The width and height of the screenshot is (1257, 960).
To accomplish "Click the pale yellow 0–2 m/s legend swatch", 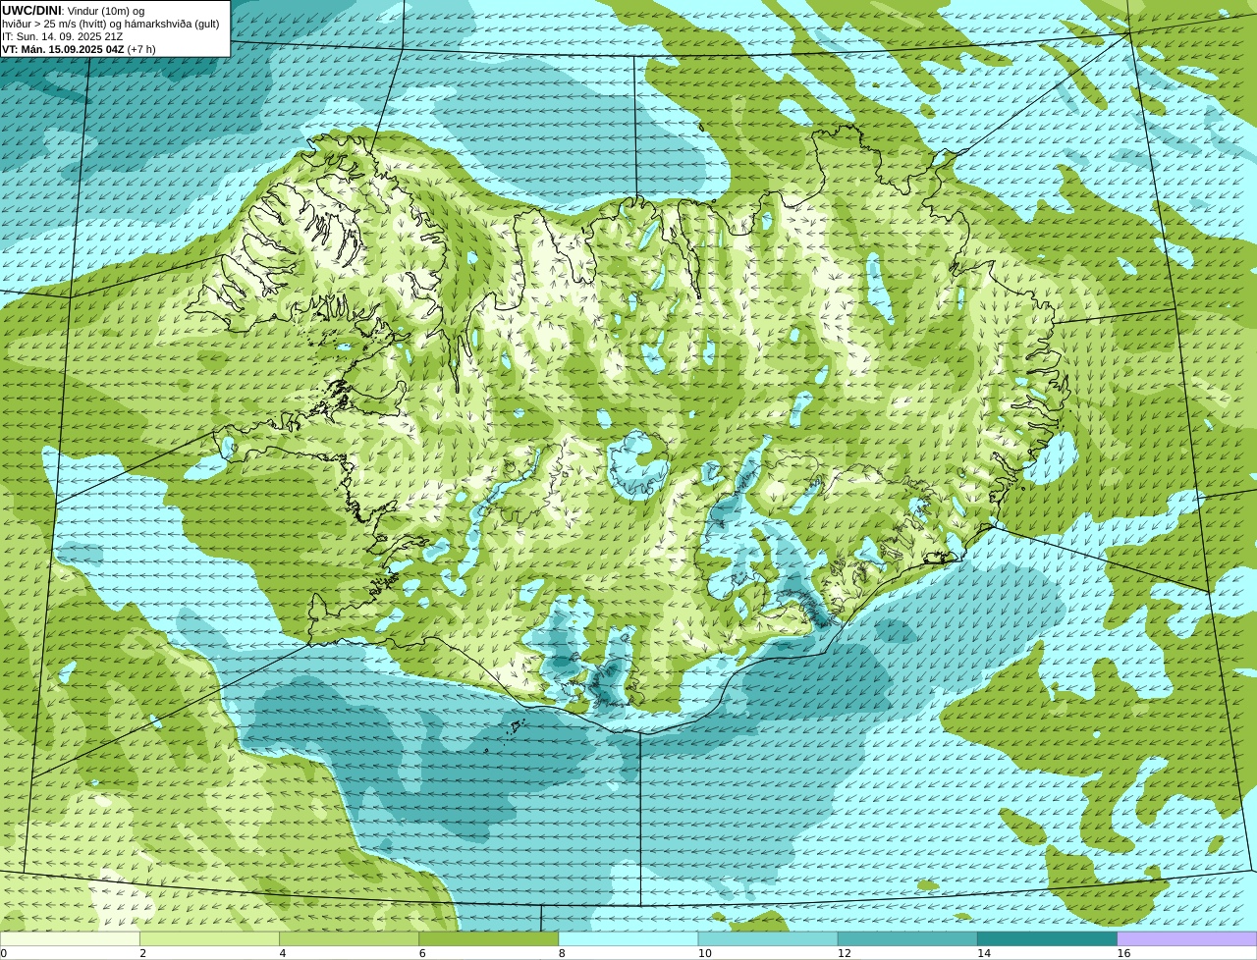I will pyautogui.click(x=70, y=939).
